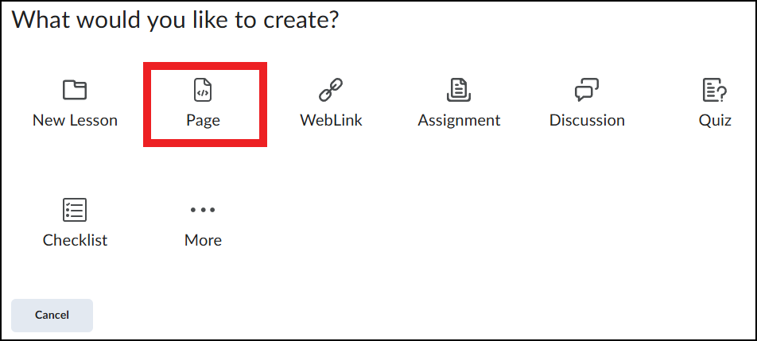Click the red highlight border around Page

(205, 65)
